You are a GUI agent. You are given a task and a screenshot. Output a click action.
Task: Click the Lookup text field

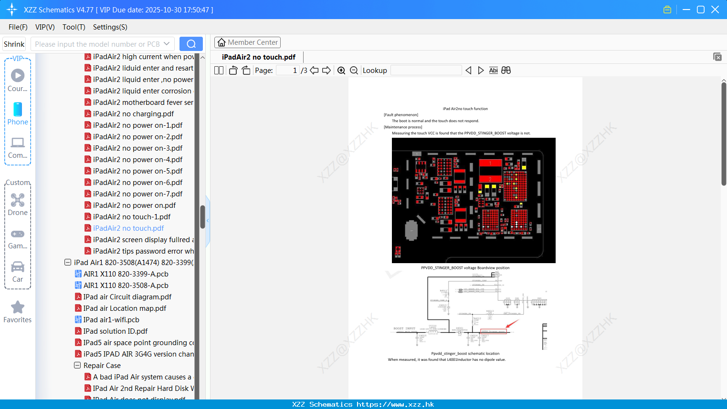[x=426, y=70]
